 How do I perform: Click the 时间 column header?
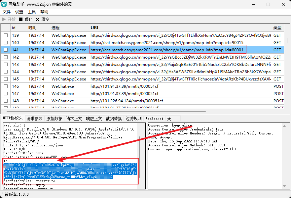tap(38, 28)
